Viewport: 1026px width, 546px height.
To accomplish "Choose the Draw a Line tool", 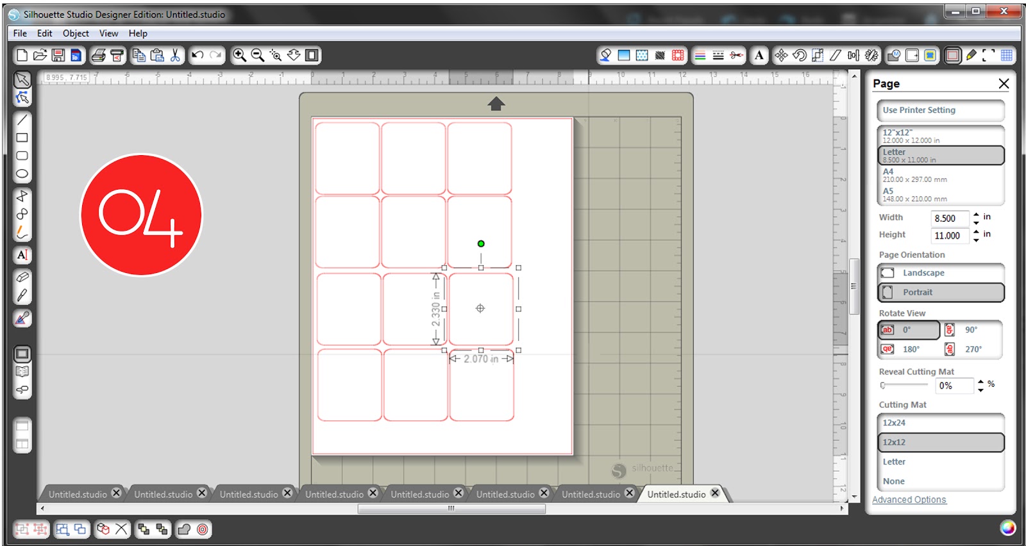I will coord(22,120).
